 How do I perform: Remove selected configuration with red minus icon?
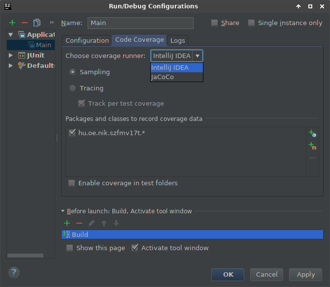[25, 23]
